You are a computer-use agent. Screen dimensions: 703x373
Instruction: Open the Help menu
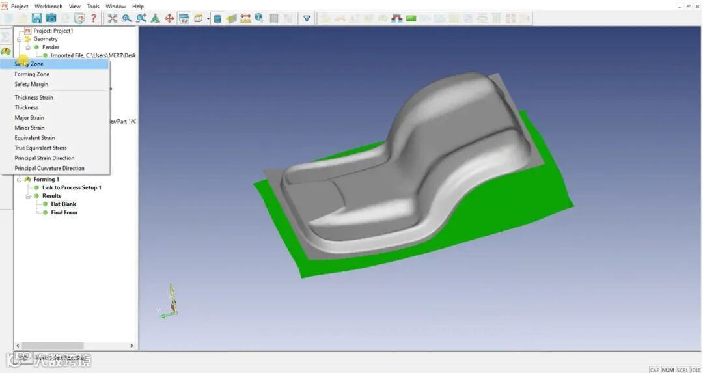click(137, 7)
